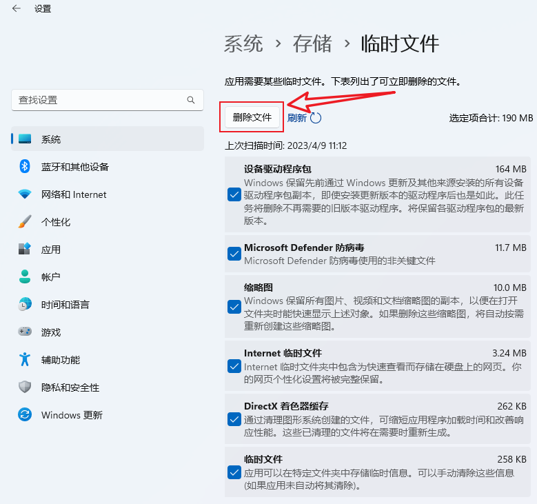Open the 应用 settings section
This screenshot has height=504, width=537.
(x=50, y=250)
